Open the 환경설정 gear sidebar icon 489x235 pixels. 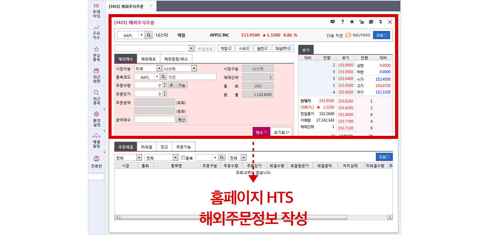pos(96,119)
